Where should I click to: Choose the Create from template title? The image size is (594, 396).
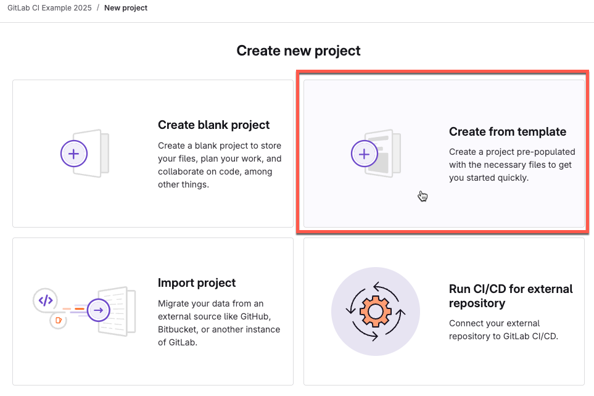(x=507, y=132)
